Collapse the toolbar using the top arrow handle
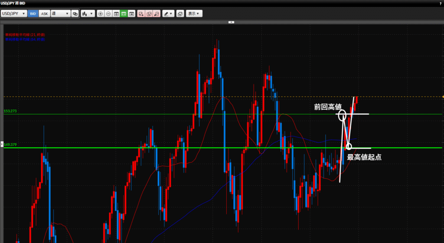Image resolution: width=444 pixels, height=243 pixels. tap(231, 22)
